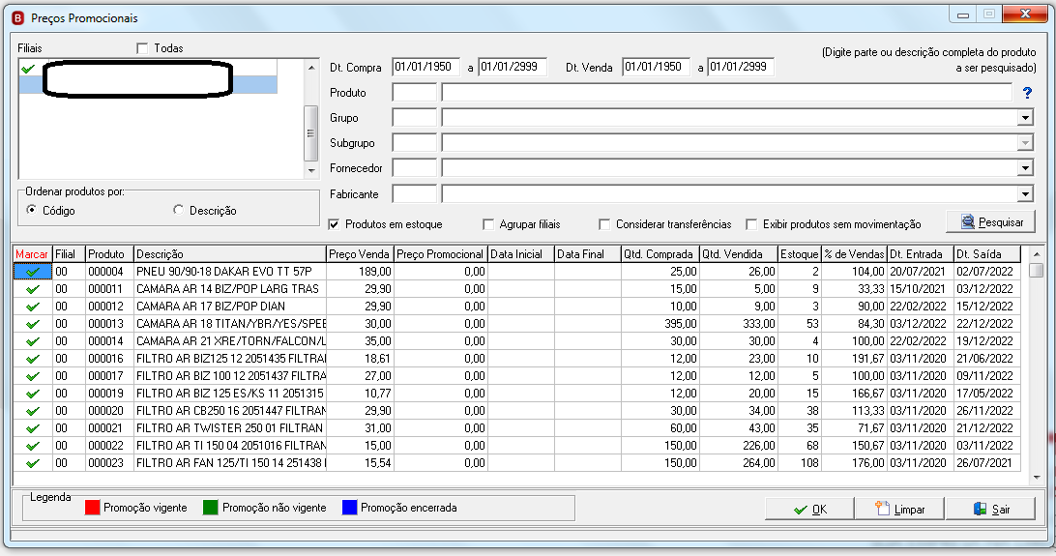The width and height of the screenshot is (1056, 556).
Task: Click product grid scrollbar down arrow
Action: pyautogui.click(x=1037, y=478)
